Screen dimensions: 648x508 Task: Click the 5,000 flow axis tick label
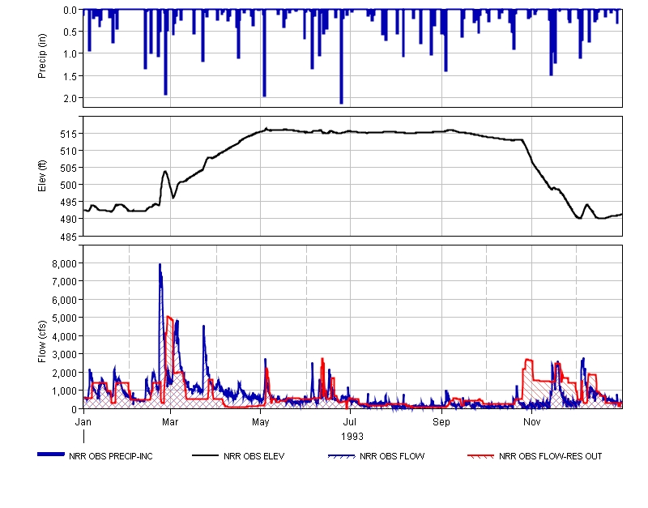tap(65, 318)
